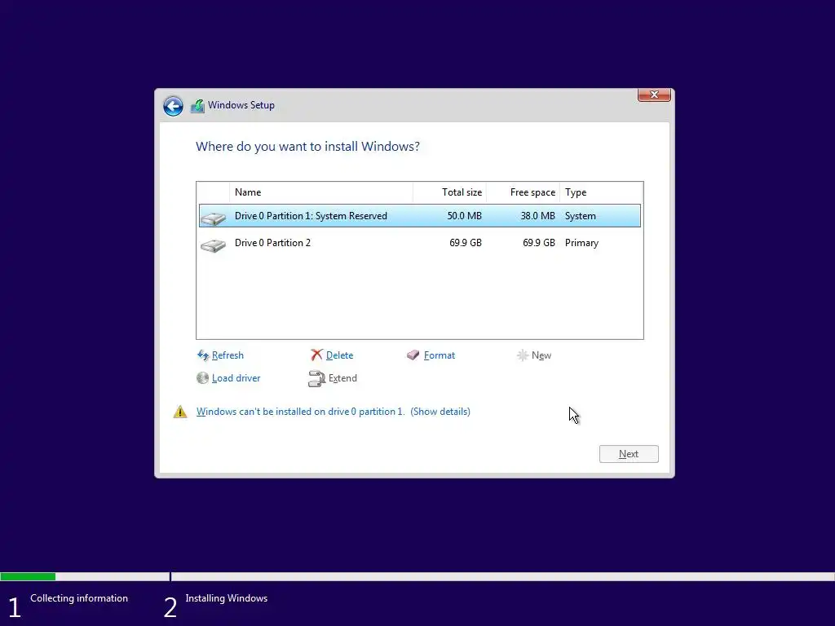Click the Windows Setup title icon
Viewport: 835px width, 626px height.
pos(197,106)
